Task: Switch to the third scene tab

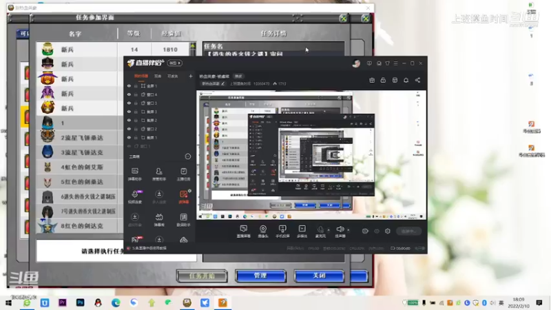Action: coord(173,76)
